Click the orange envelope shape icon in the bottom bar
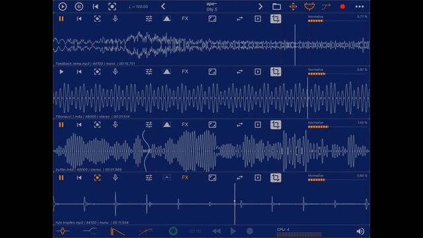Viewport: 423px width, 238px height. [118, 231]
